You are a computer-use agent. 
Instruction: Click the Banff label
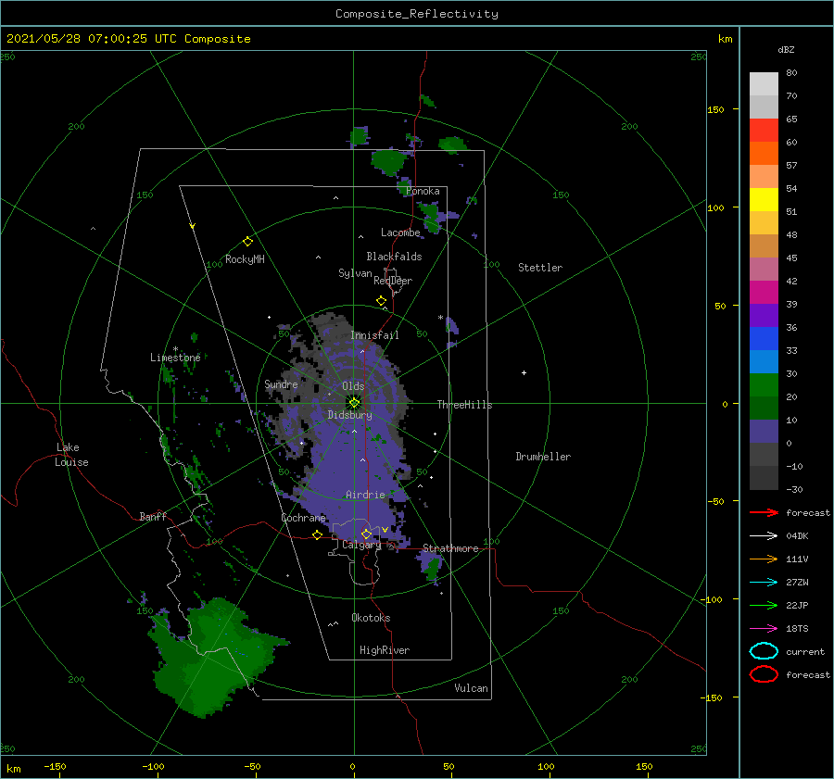153,516
